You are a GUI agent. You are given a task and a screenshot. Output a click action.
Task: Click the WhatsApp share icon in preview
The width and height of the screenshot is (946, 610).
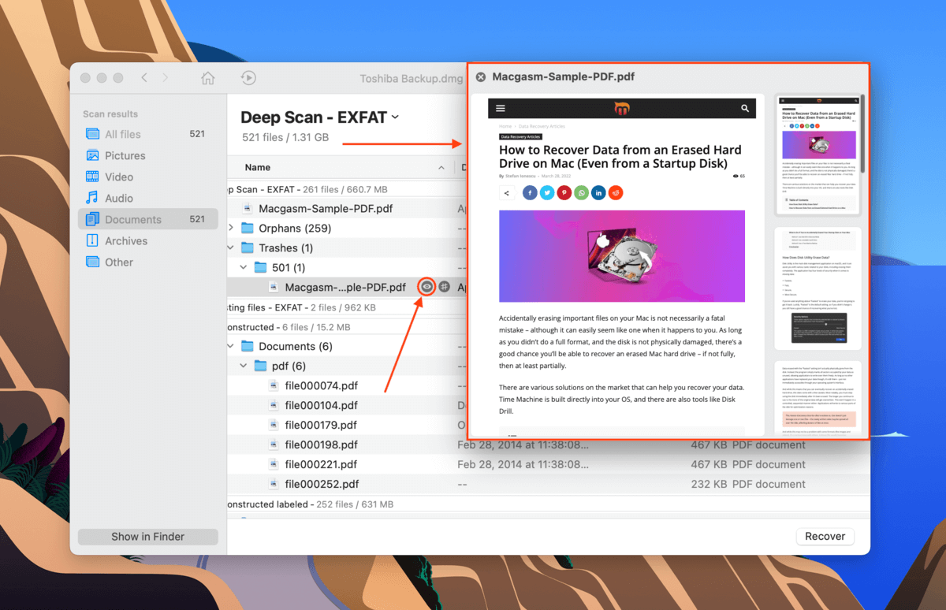tap(582, 193)
